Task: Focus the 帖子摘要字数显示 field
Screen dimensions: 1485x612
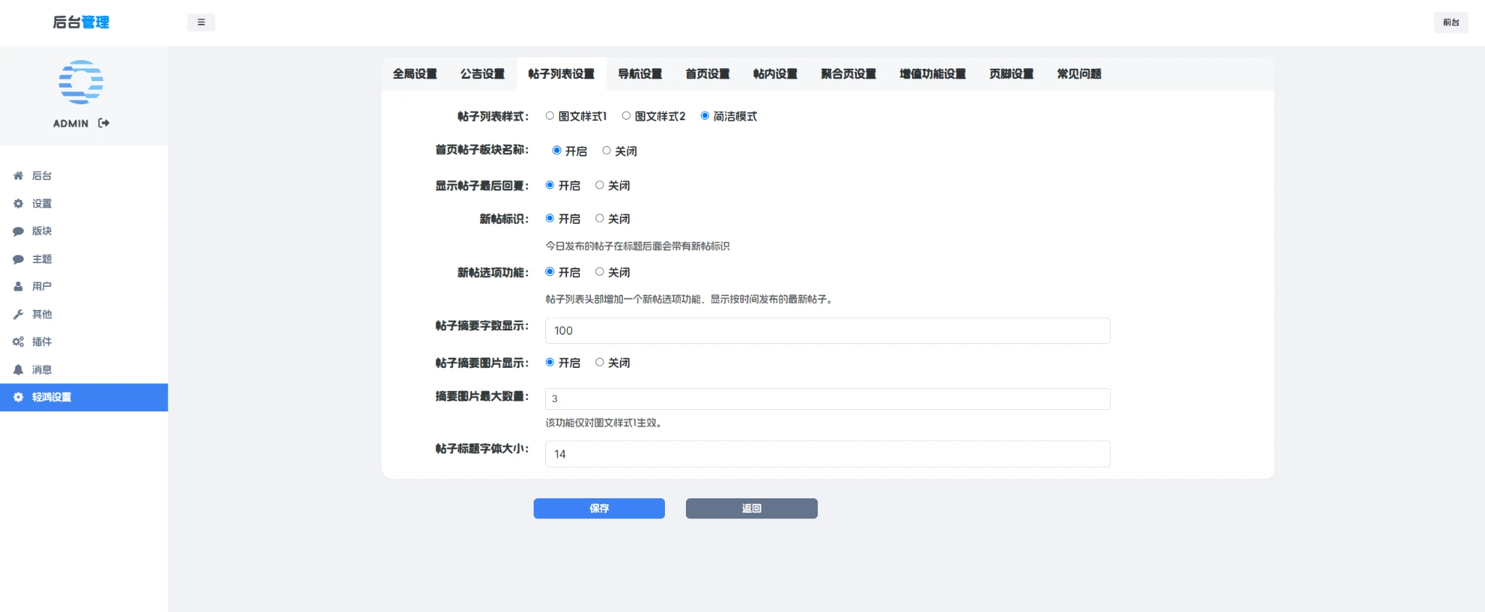Action: click(x=827, y=331)
